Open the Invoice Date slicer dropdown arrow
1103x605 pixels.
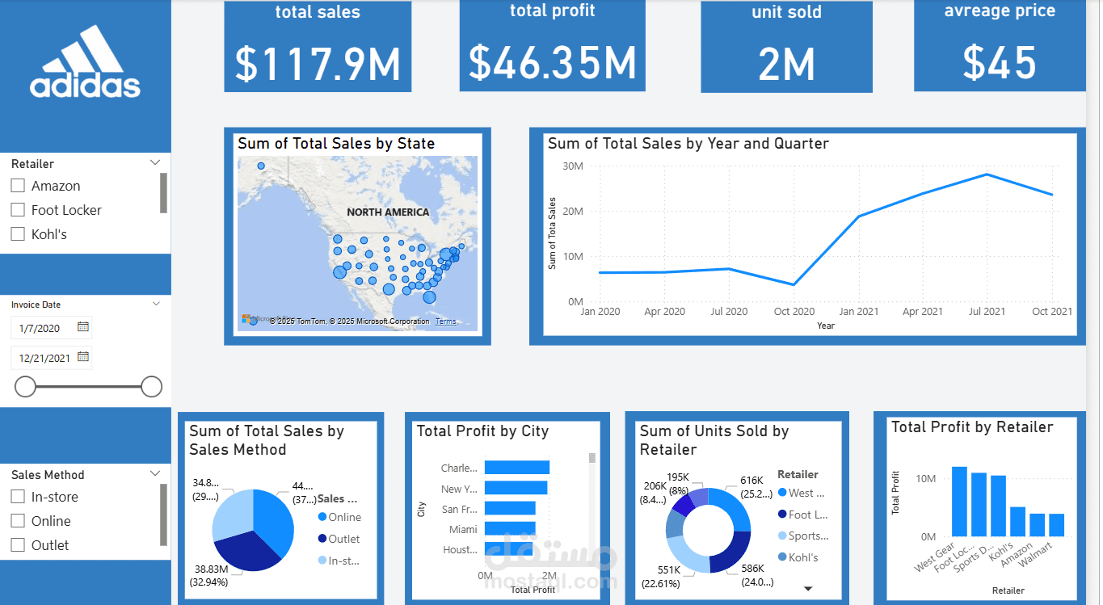coord(154,302)
